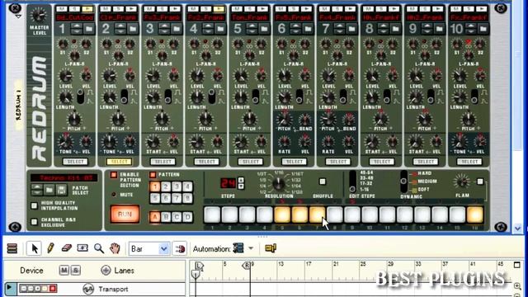Click the RUN button
This screenshot has height=297, width=528.
(x=125, y=214)
